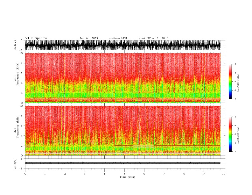Click the ch.1(V) axis label
Screen dimensions: 252x195
(15, 45)
